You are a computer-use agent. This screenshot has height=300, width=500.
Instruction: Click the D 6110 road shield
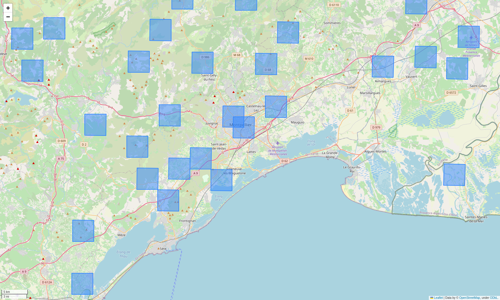[x=334, y=5]
